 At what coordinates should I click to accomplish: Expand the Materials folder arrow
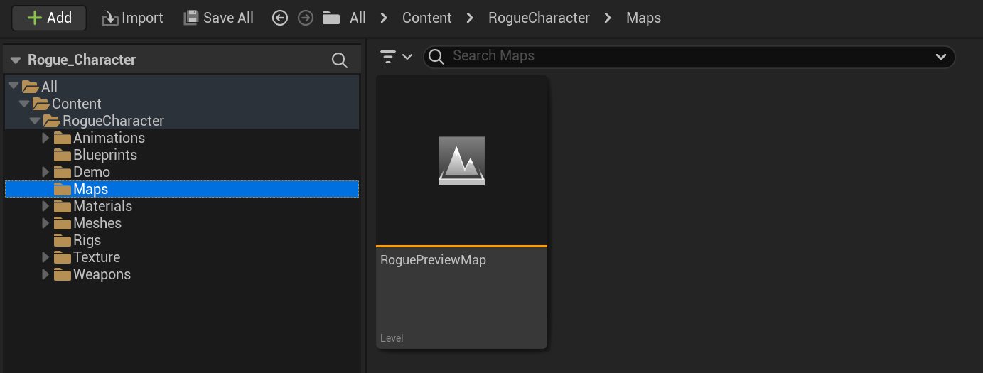coord(45,205)
